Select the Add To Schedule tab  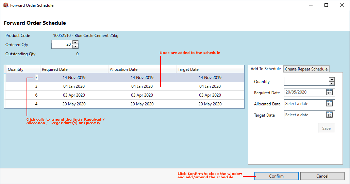(266, 69)
